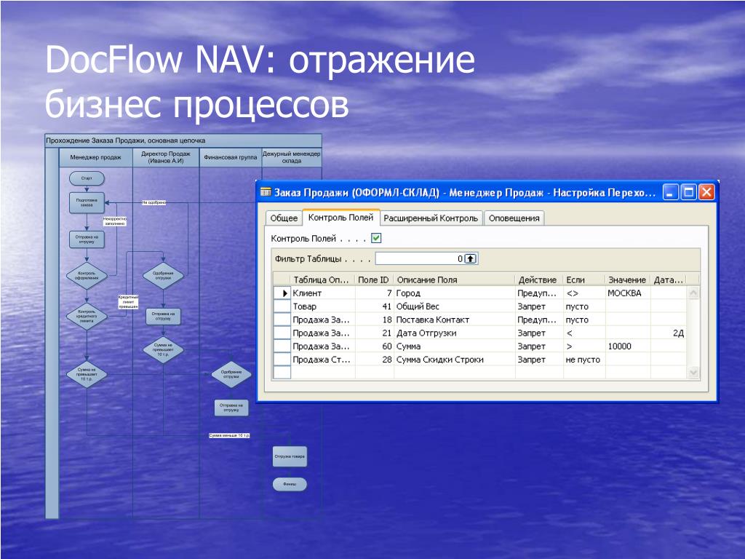The image size is (745, 559).
Task: Select the empty new row selector at table bottom
Action: (282, 373)
